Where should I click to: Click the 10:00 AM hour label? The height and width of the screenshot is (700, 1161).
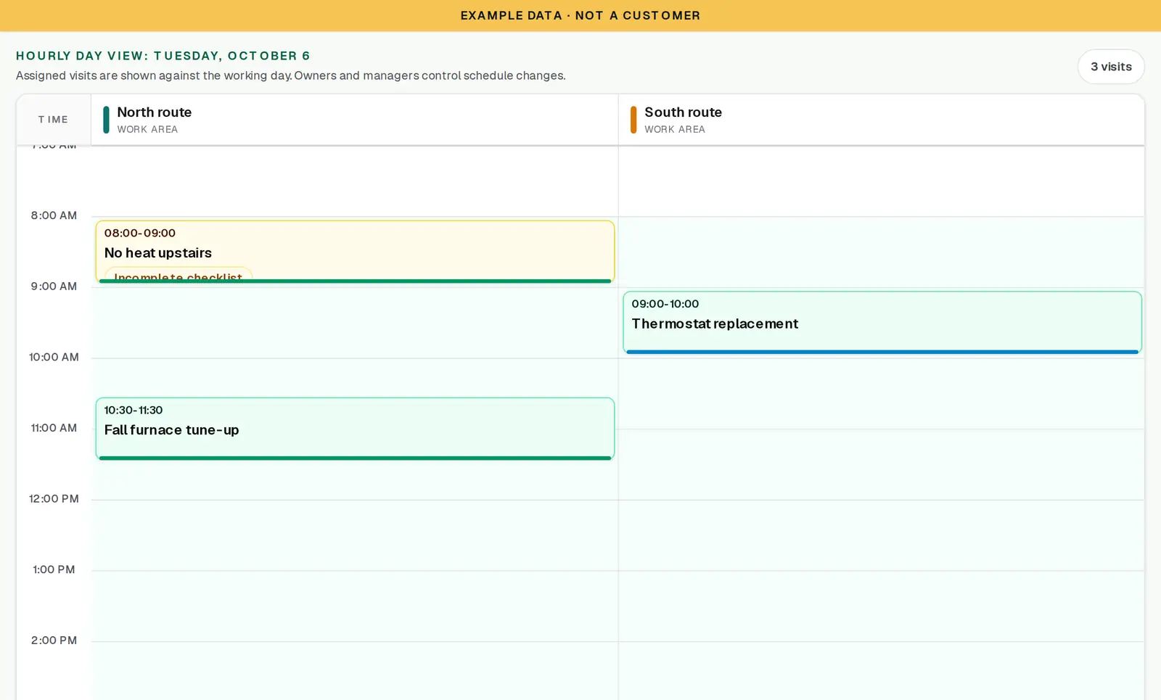[x=54, y=357]
